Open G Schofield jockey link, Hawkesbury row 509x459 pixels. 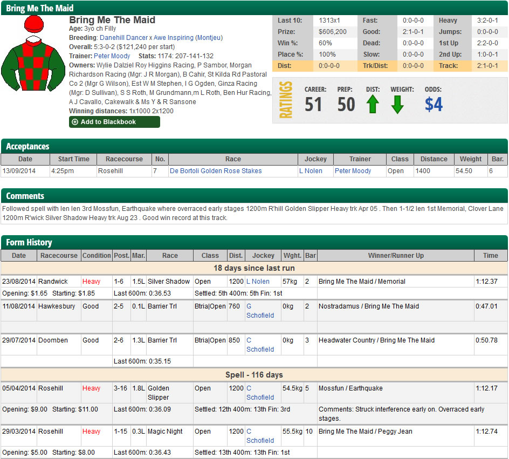click(x=260, y=311)
